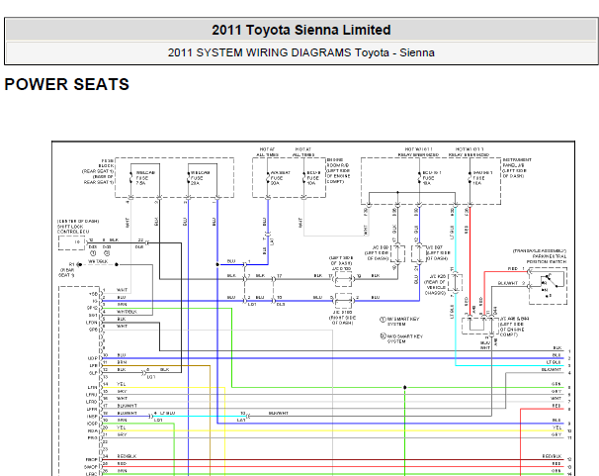Click the 'LFRU' terminal name
599x476 pixels.
click(x=92, y=395)
